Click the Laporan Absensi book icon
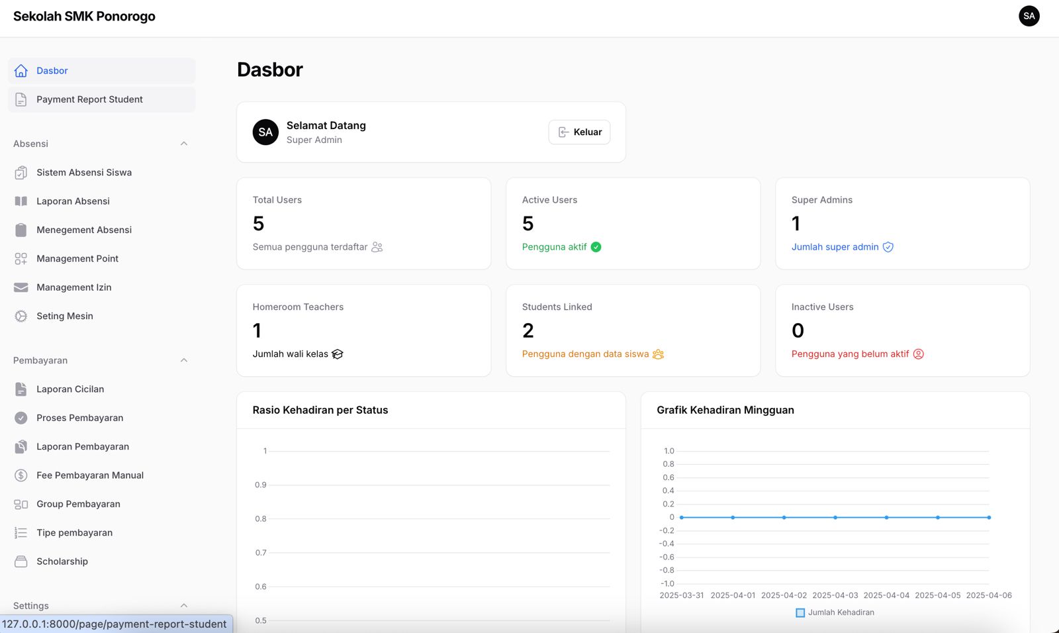This screenshot has width=1059, height=633. point(21,201)
